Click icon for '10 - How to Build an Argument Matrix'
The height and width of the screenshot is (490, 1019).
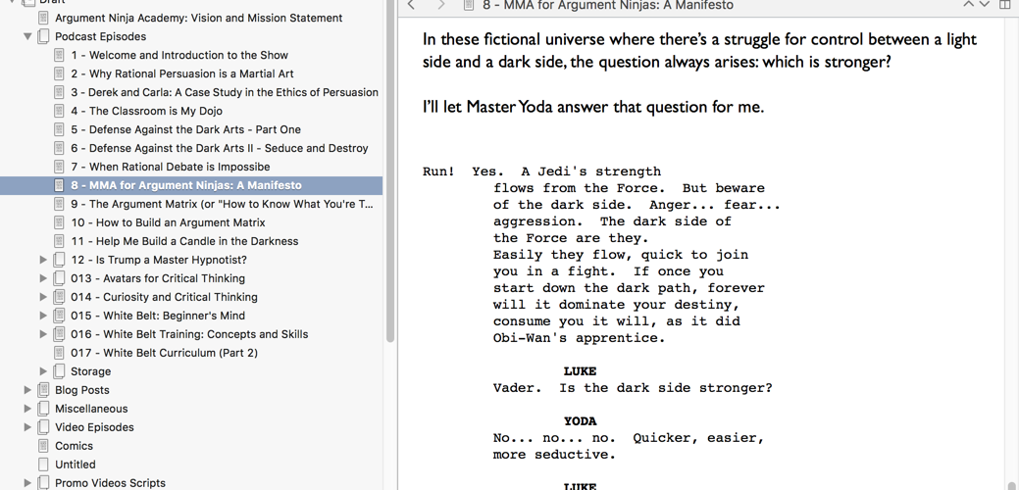coord(60,222)
